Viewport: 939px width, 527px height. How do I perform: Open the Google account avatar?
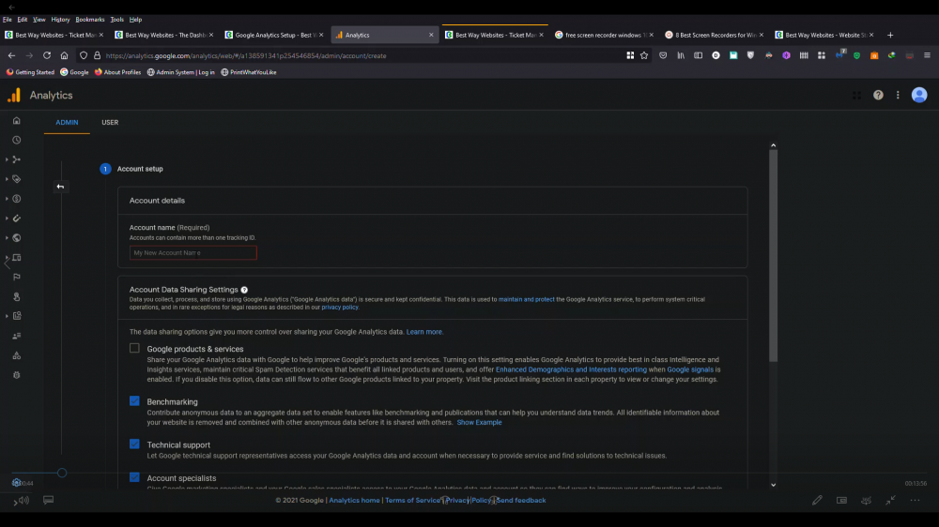919,95
